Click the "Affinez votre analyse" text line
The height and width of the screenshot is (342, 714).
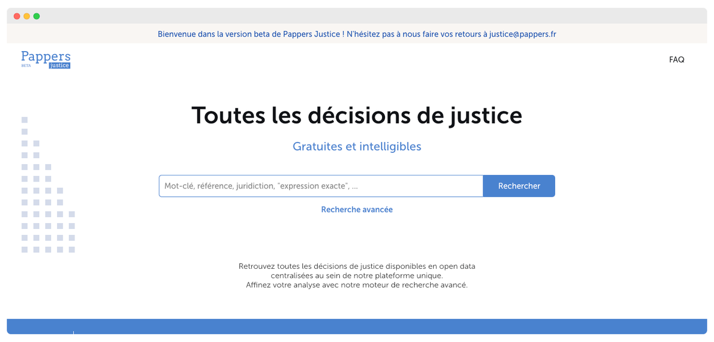point(356,285)
